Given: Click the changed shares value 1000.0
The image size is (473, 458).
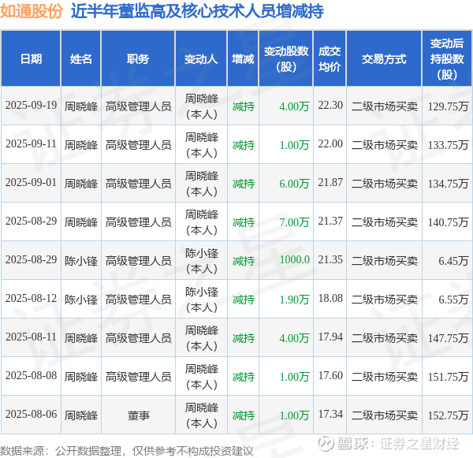Looking at the screenshot, I should point(294,260).
